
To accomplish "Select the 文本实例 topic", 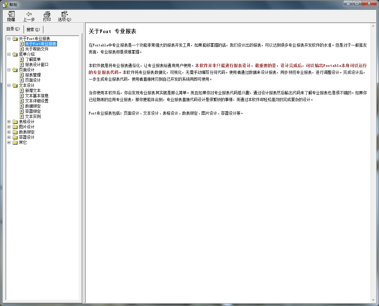I will (x=33, y=116).
